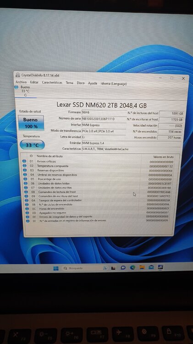Screen dimensions: 193x344
Task: Click the 33 °C temperature button
Action: (x=32, y=145)
